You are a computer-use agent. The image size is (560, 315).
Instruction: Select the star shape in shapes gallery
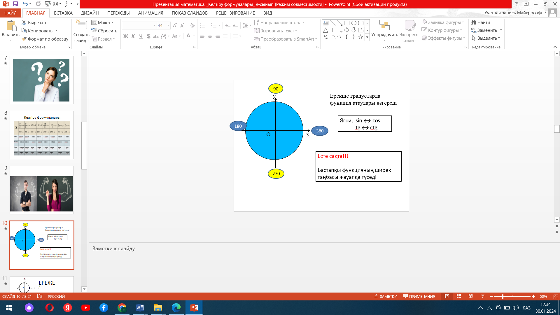360,37
